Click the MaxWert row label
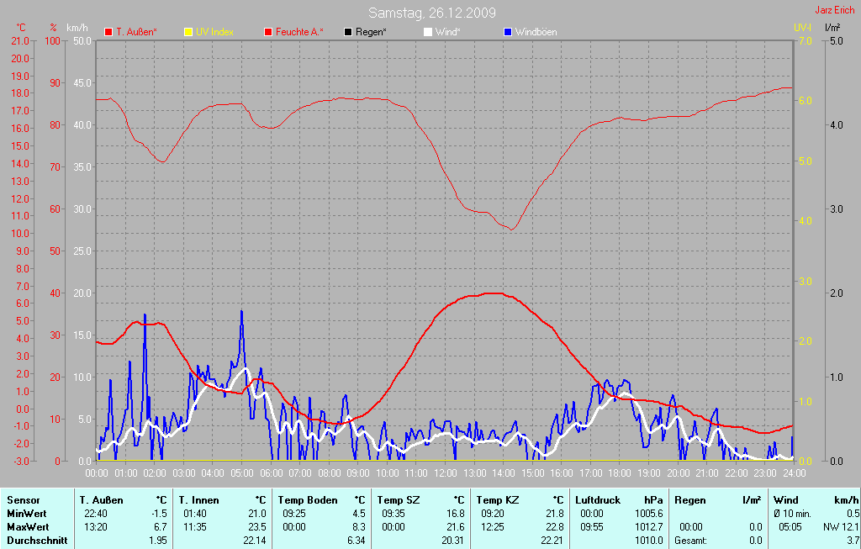This screenshot has width=861, height=549. pyautogui.click(x=27, y=526)
